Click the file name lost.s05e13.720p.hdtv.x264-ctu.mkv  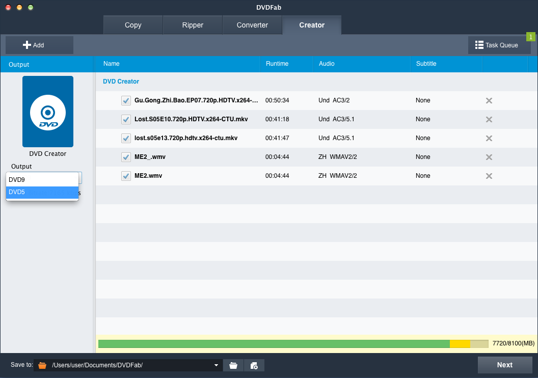[186, 138]
